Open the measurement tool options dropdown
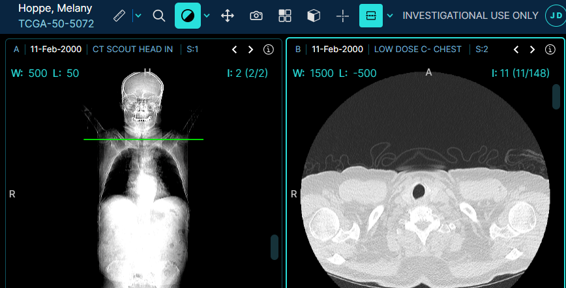Image resolution: width=566 pixels, height=288 pixels. [x=138, y=16]
